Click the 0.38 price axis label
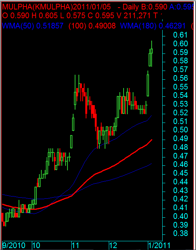 point(180,234)
